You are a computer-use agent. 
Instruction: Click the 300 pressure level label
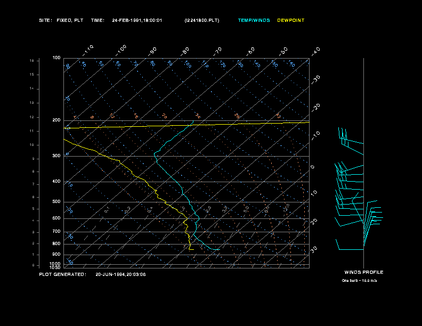pos(56,156)
